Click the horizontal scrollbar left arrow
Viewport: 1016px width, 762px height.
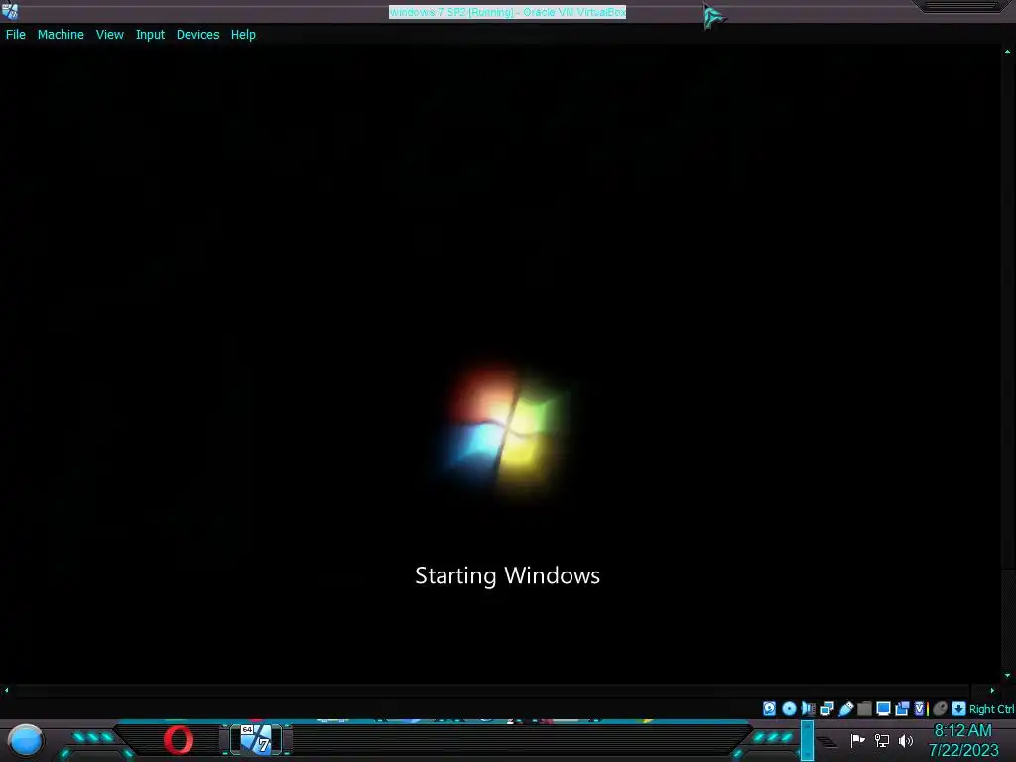[x=7, y=691]
